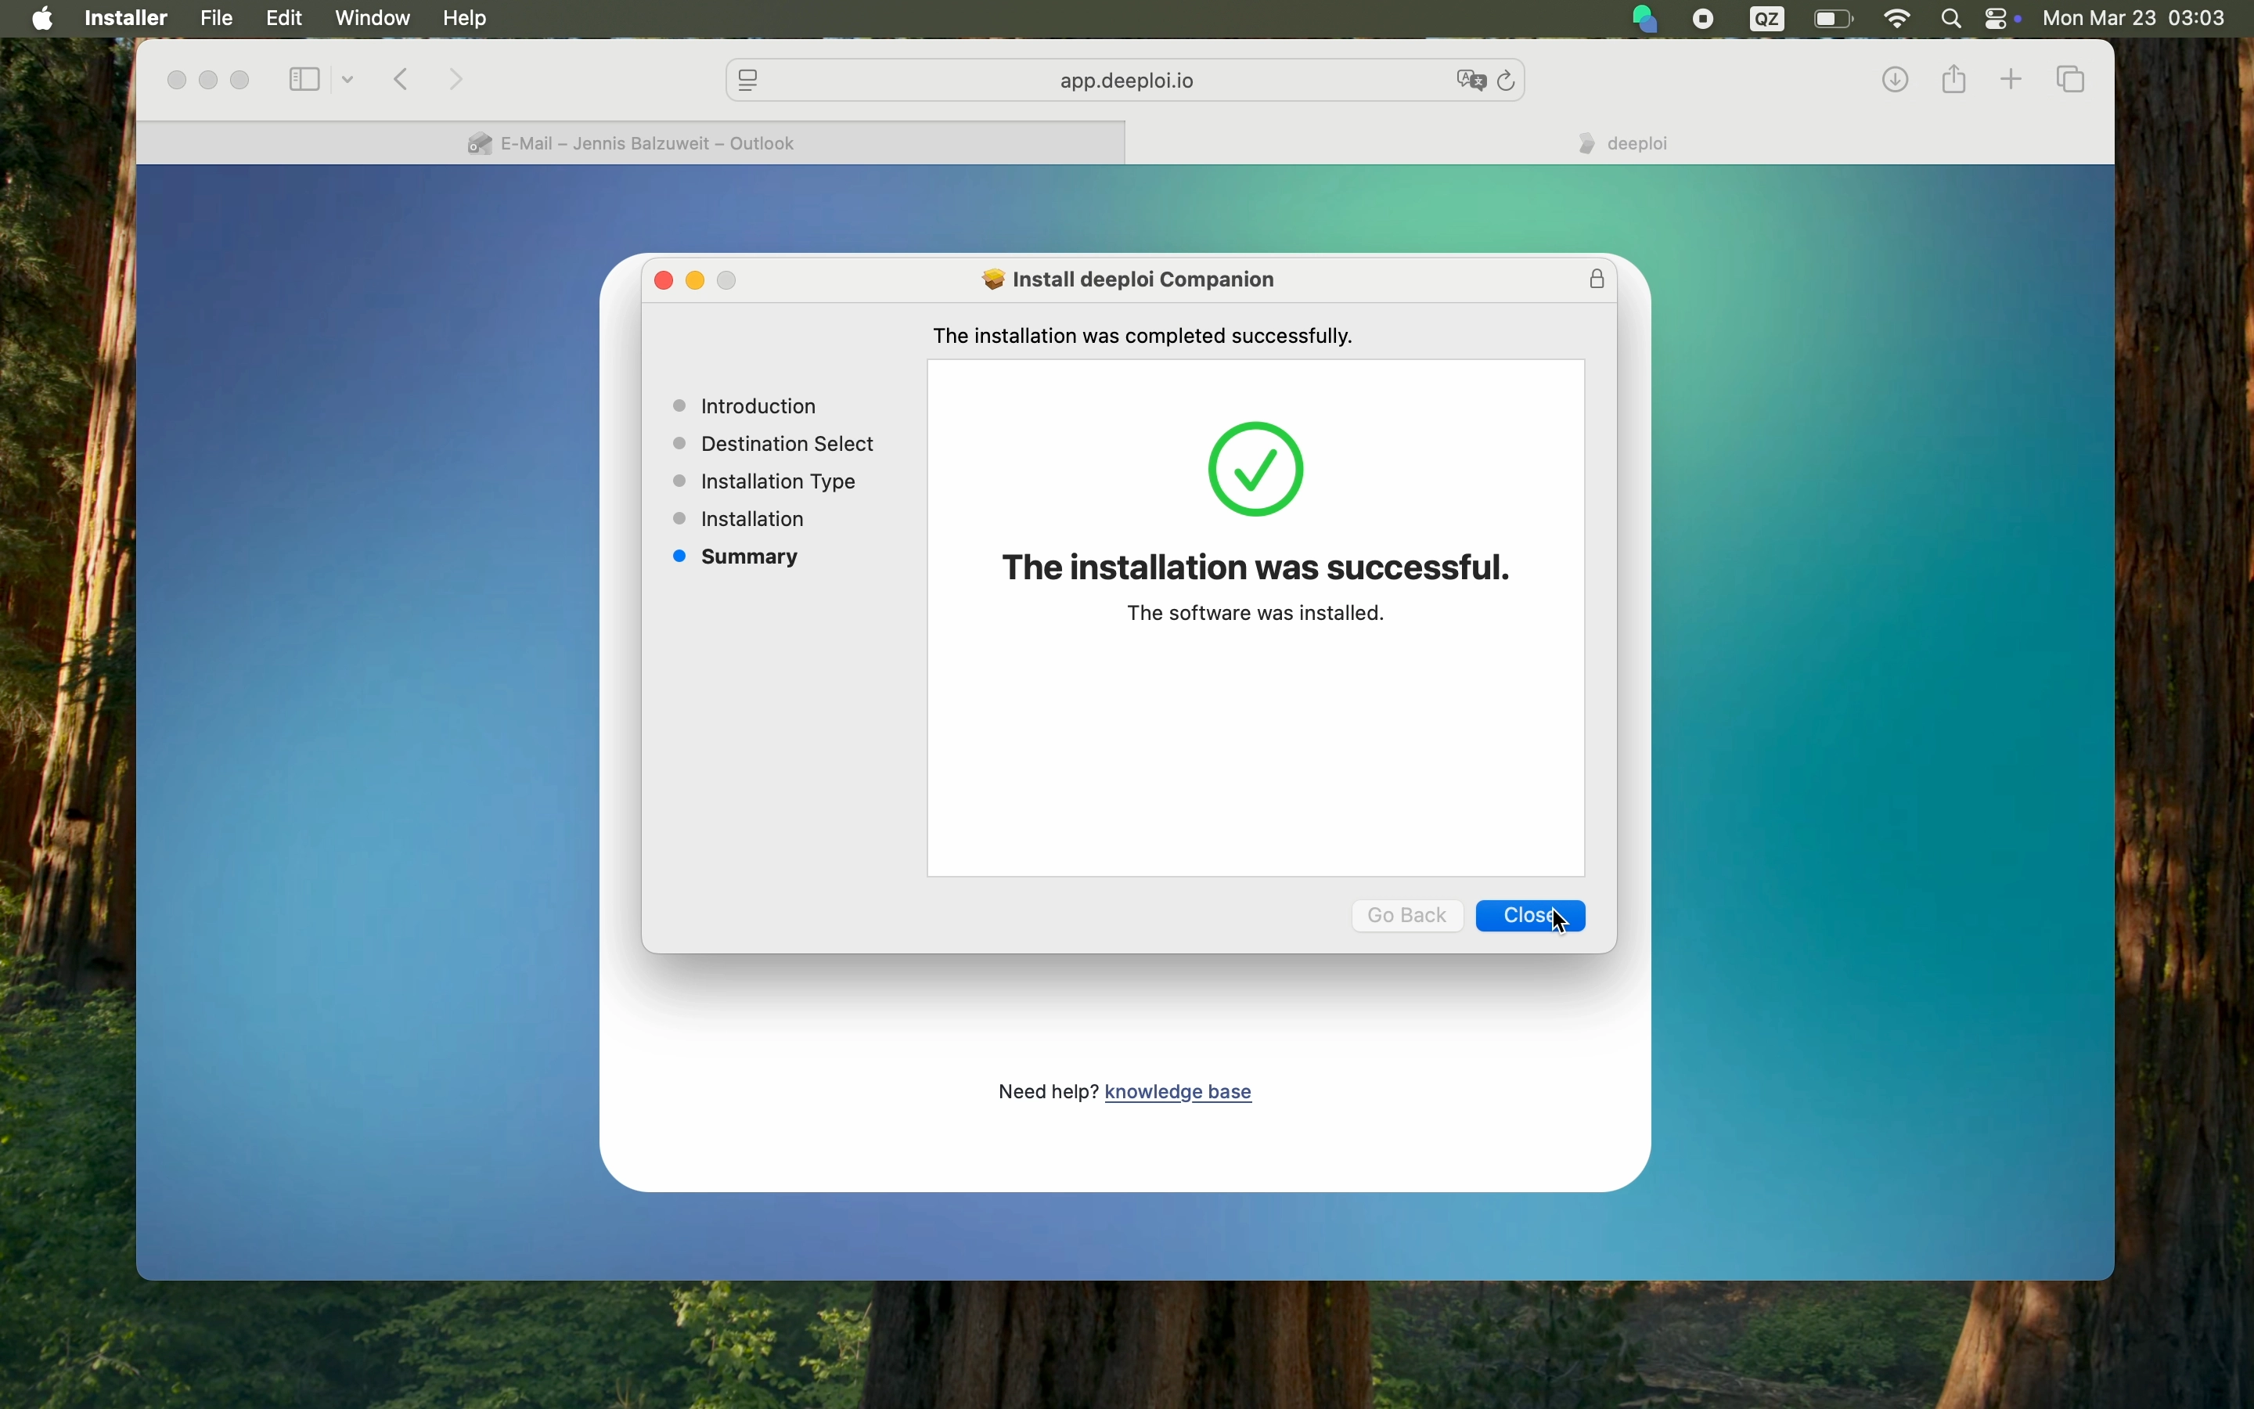Open the battery status menu

click(1835, 19)
